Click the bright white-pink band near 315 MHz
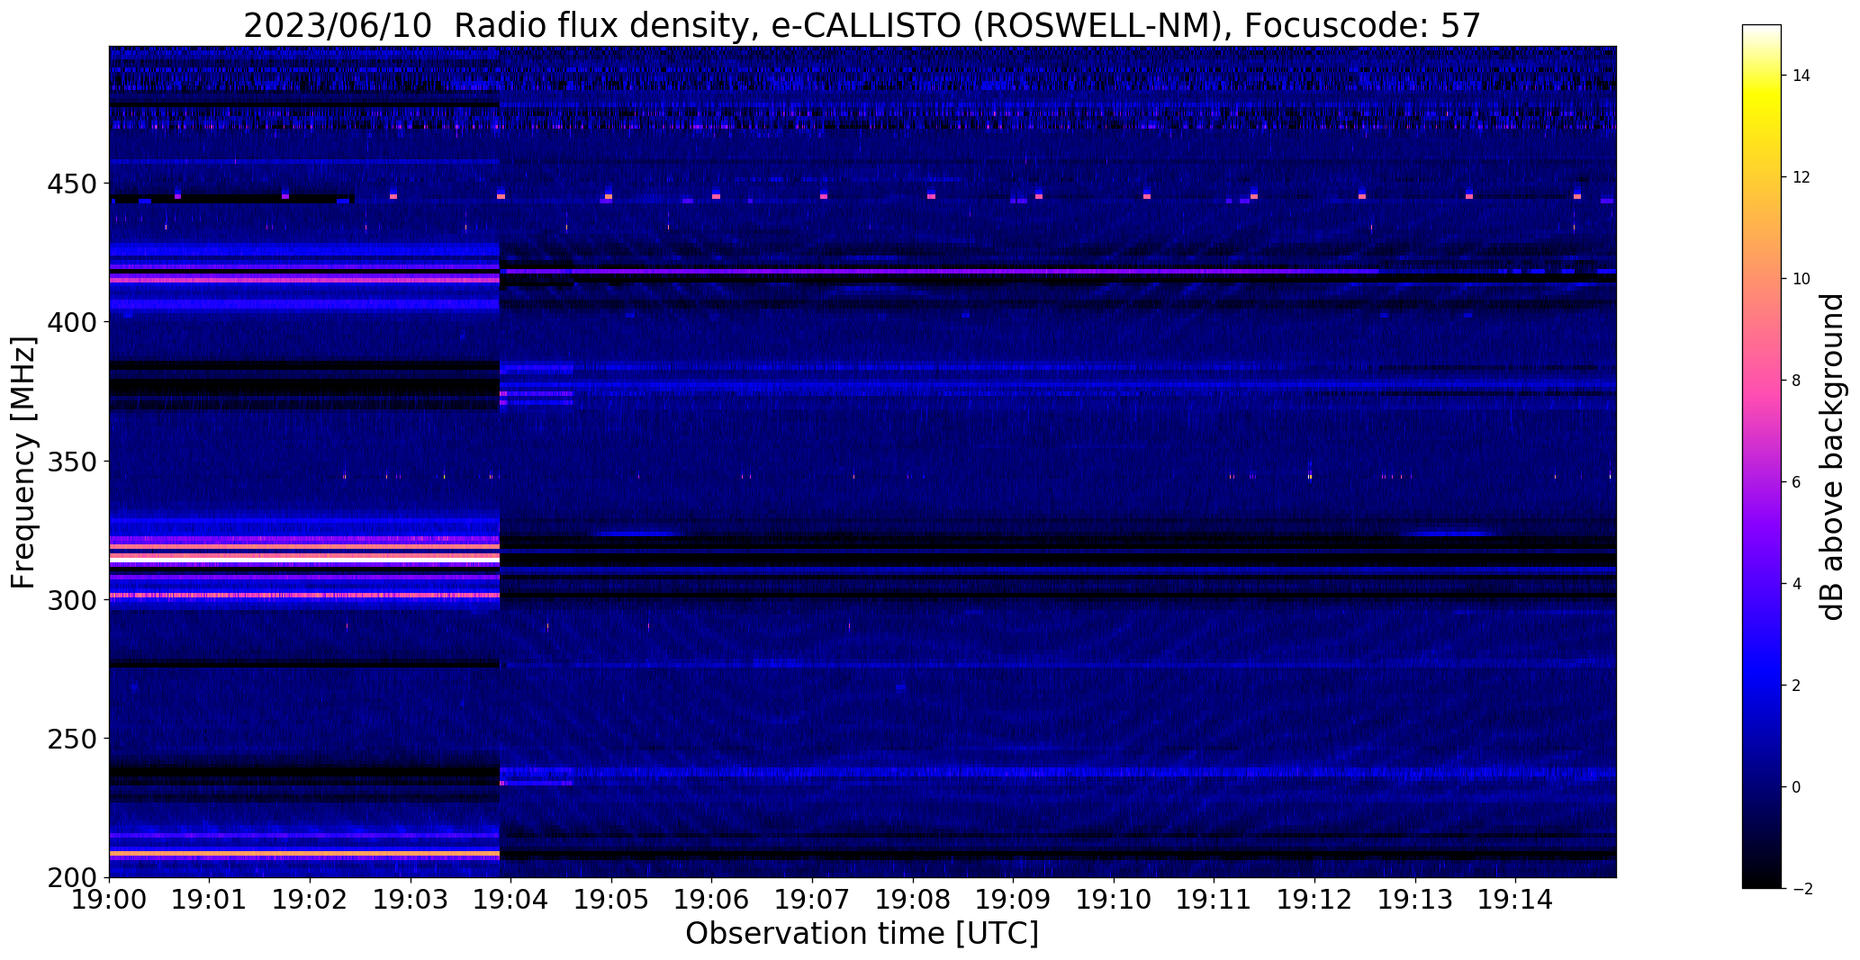1860x960 pixels. pyautogui.click(x=304, y=558)
